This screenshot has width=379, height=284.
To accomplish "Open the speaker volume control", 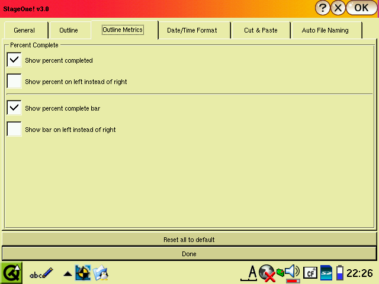I will pyautogui.click(x=293, y=273).
